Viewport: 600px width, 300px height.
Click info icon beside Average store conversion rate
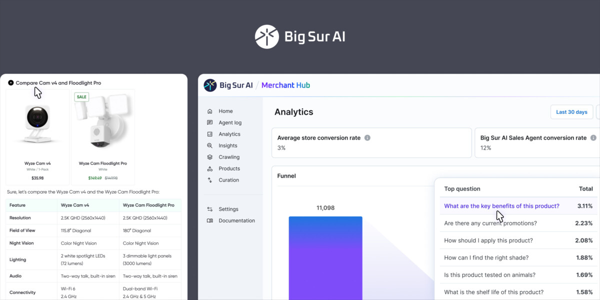point(367,138)
